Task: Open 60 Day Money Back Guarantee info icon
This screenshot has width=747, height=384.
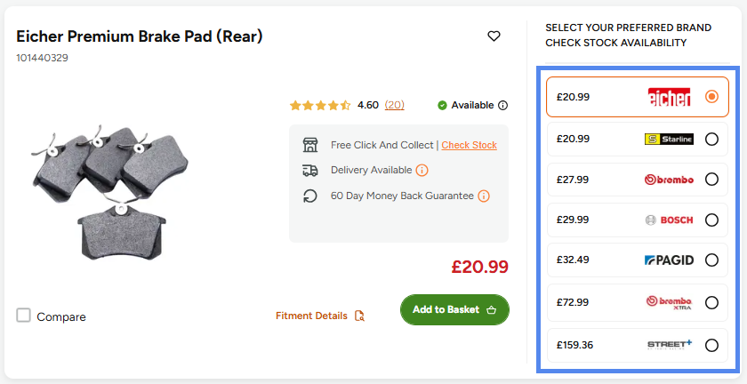Action: tap(484, 196)
